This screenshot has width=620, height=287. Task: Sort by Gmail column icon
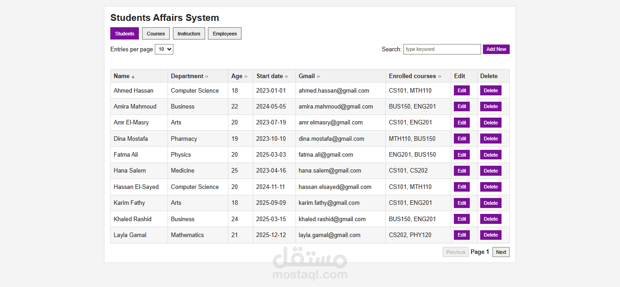click(x=318, y=76)
